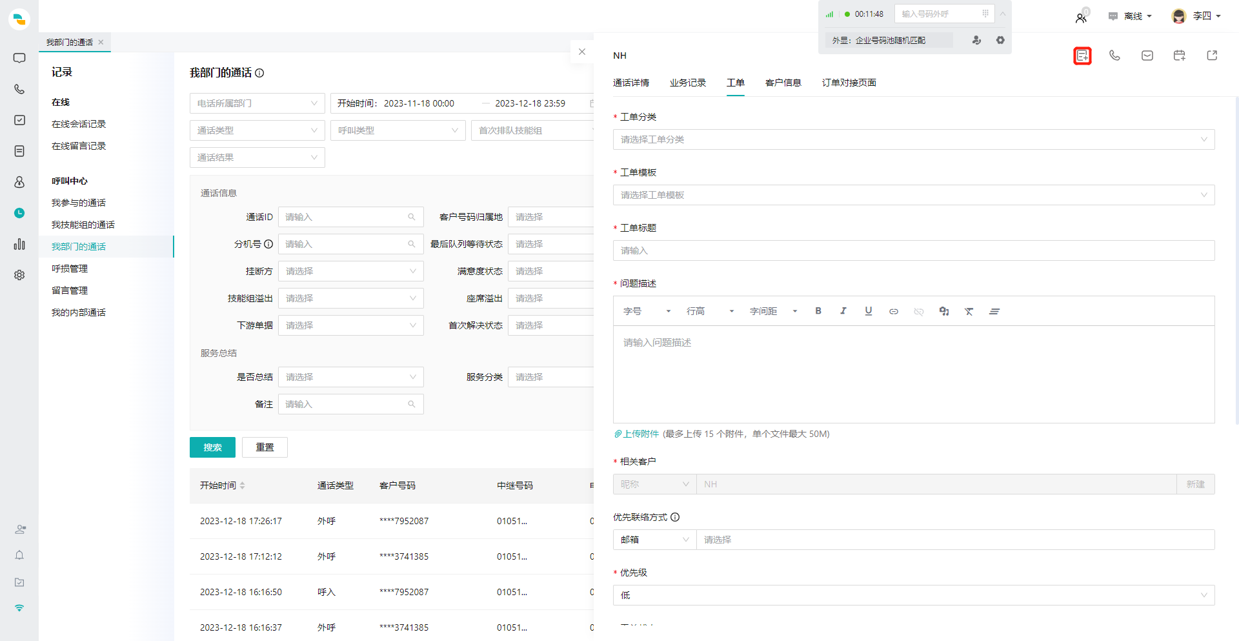Click the create ticket icon in header

[1082, 56]
